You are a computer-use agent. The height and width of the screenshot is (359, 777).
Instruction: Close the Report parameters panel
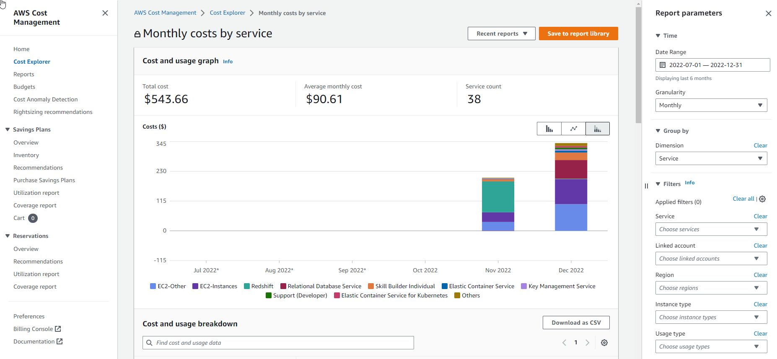(768, 13)
